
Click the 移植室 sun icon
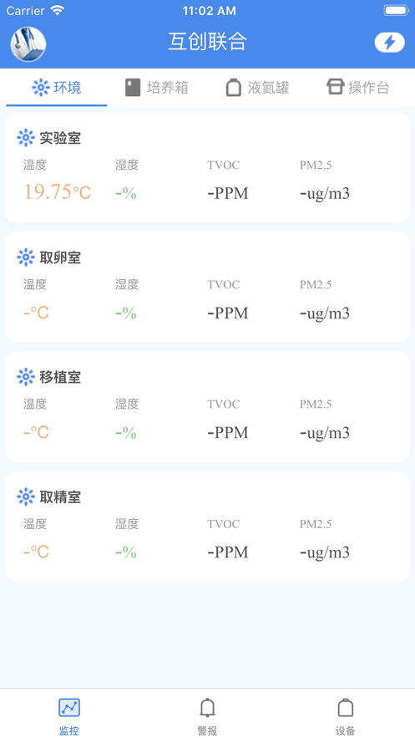26,377
